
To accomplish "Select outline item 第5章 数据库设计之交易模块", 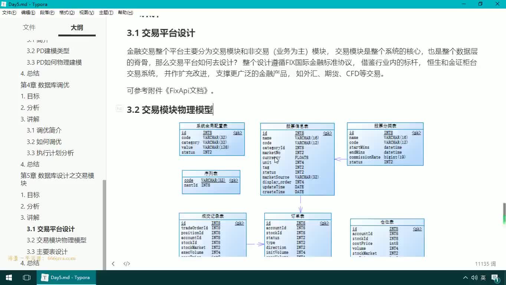I will point(57,179).
